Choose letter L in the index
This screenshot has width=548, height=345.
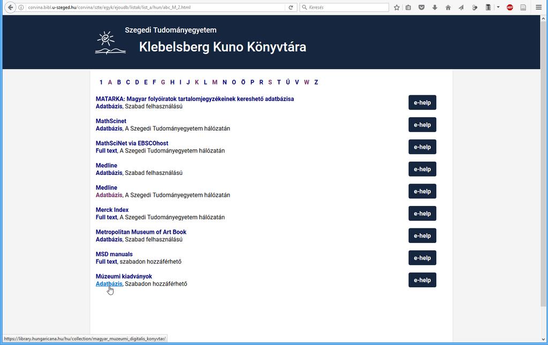205,82
